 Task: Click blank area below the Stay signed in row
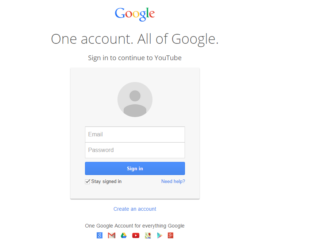[x=135, y=192]
